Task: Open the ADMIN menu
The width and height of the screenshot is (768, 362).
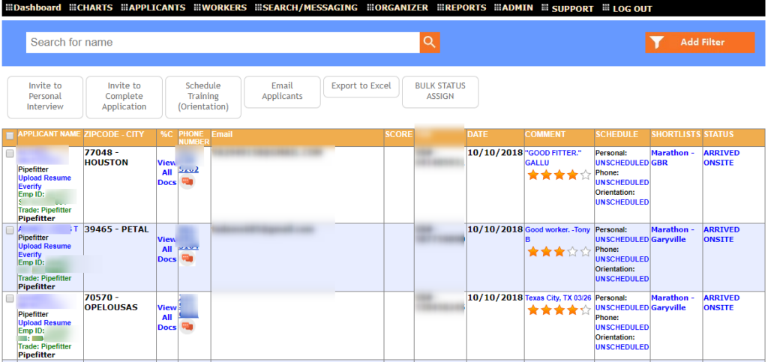Action: point(514,7)
